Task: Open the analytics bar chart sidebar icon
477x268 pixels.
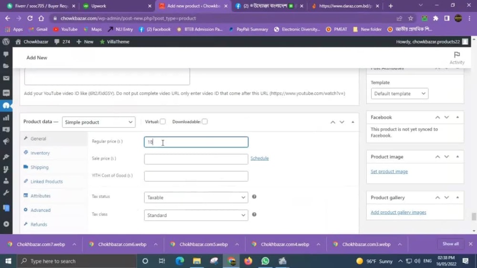Action: [6, 118]
